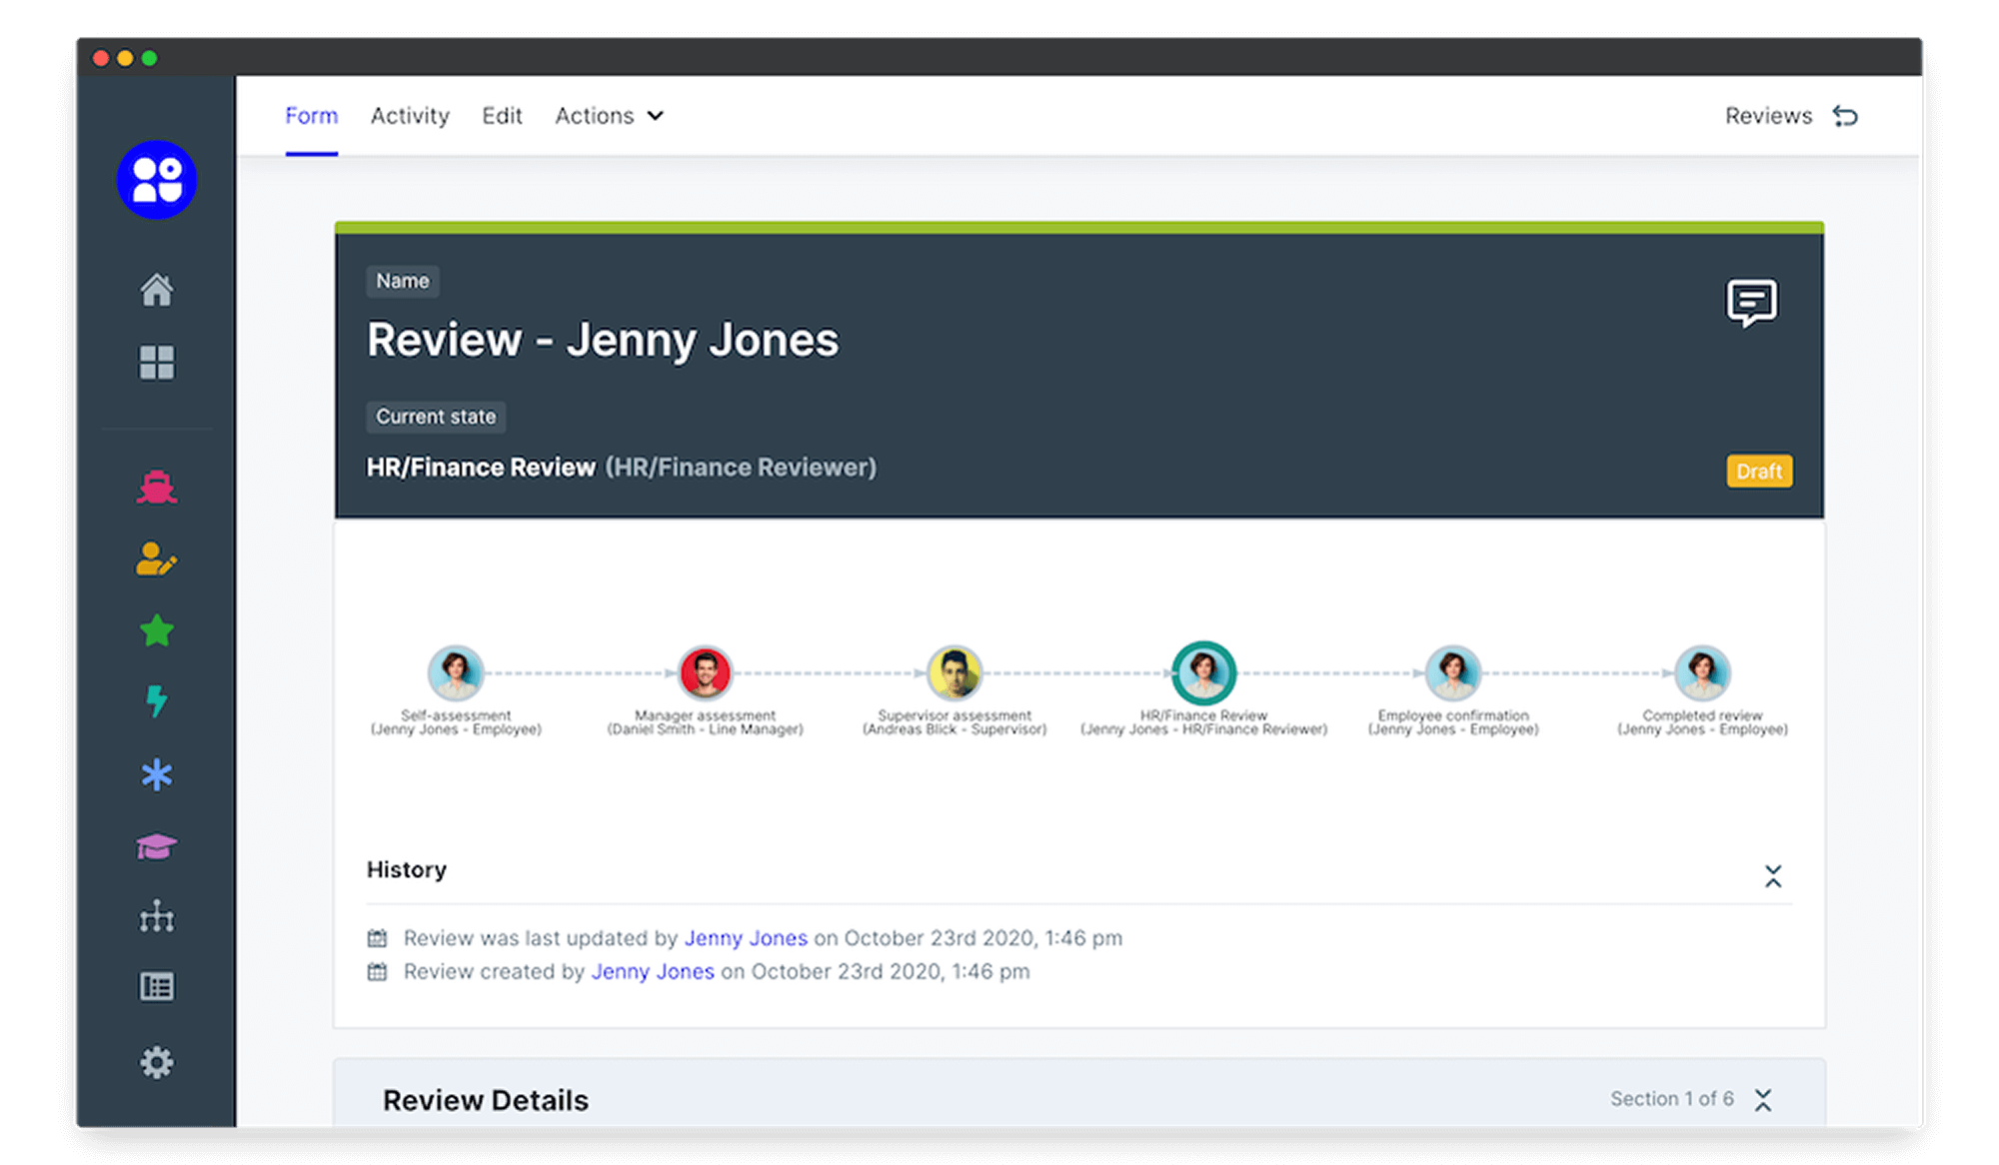Viewport: 1999px width, 1165px height.
Task: Open the comments speech bubble icon
Action: click(1752, 303)
